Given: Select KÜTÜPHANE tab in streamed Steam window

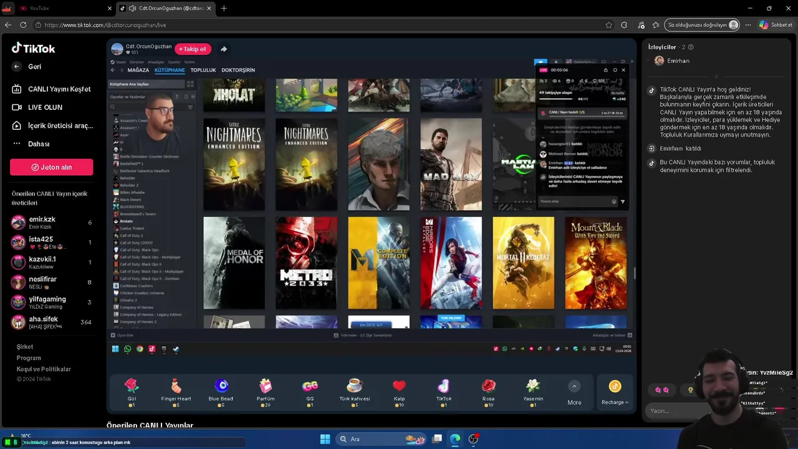Looking at the screenshot, I should click(x=170, y=70).
